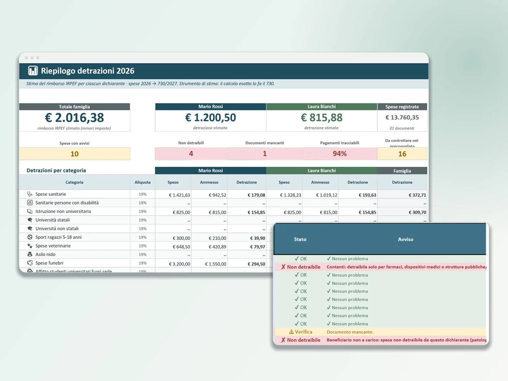Click the paw icon for Spese veterinarie
The height and width of the screenshot is (381, 508).
pos(30,246)
